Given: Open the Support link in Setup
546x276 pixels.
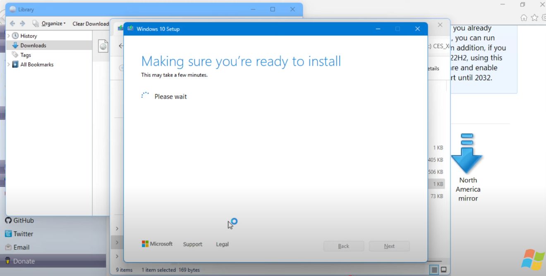Looking at the screenshot, I should point(192,244).
